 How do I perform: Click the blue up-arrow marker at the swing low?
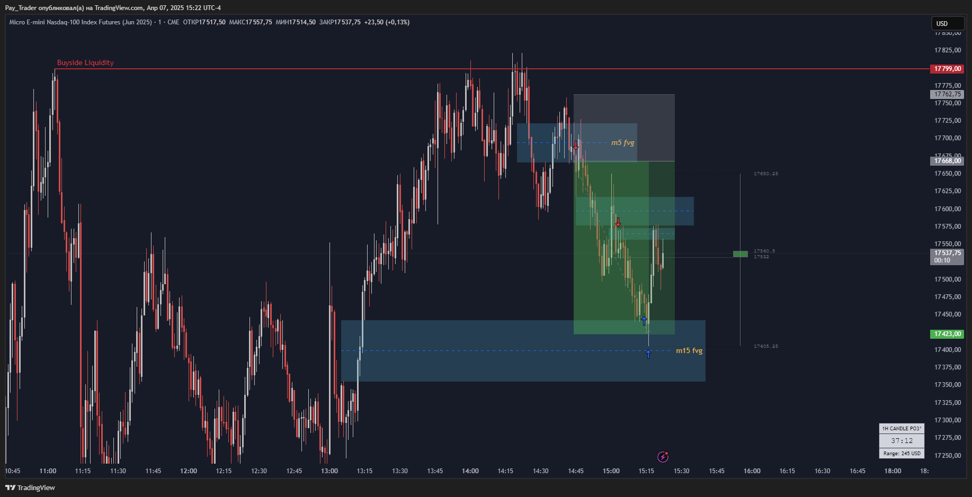click(644, 320)
